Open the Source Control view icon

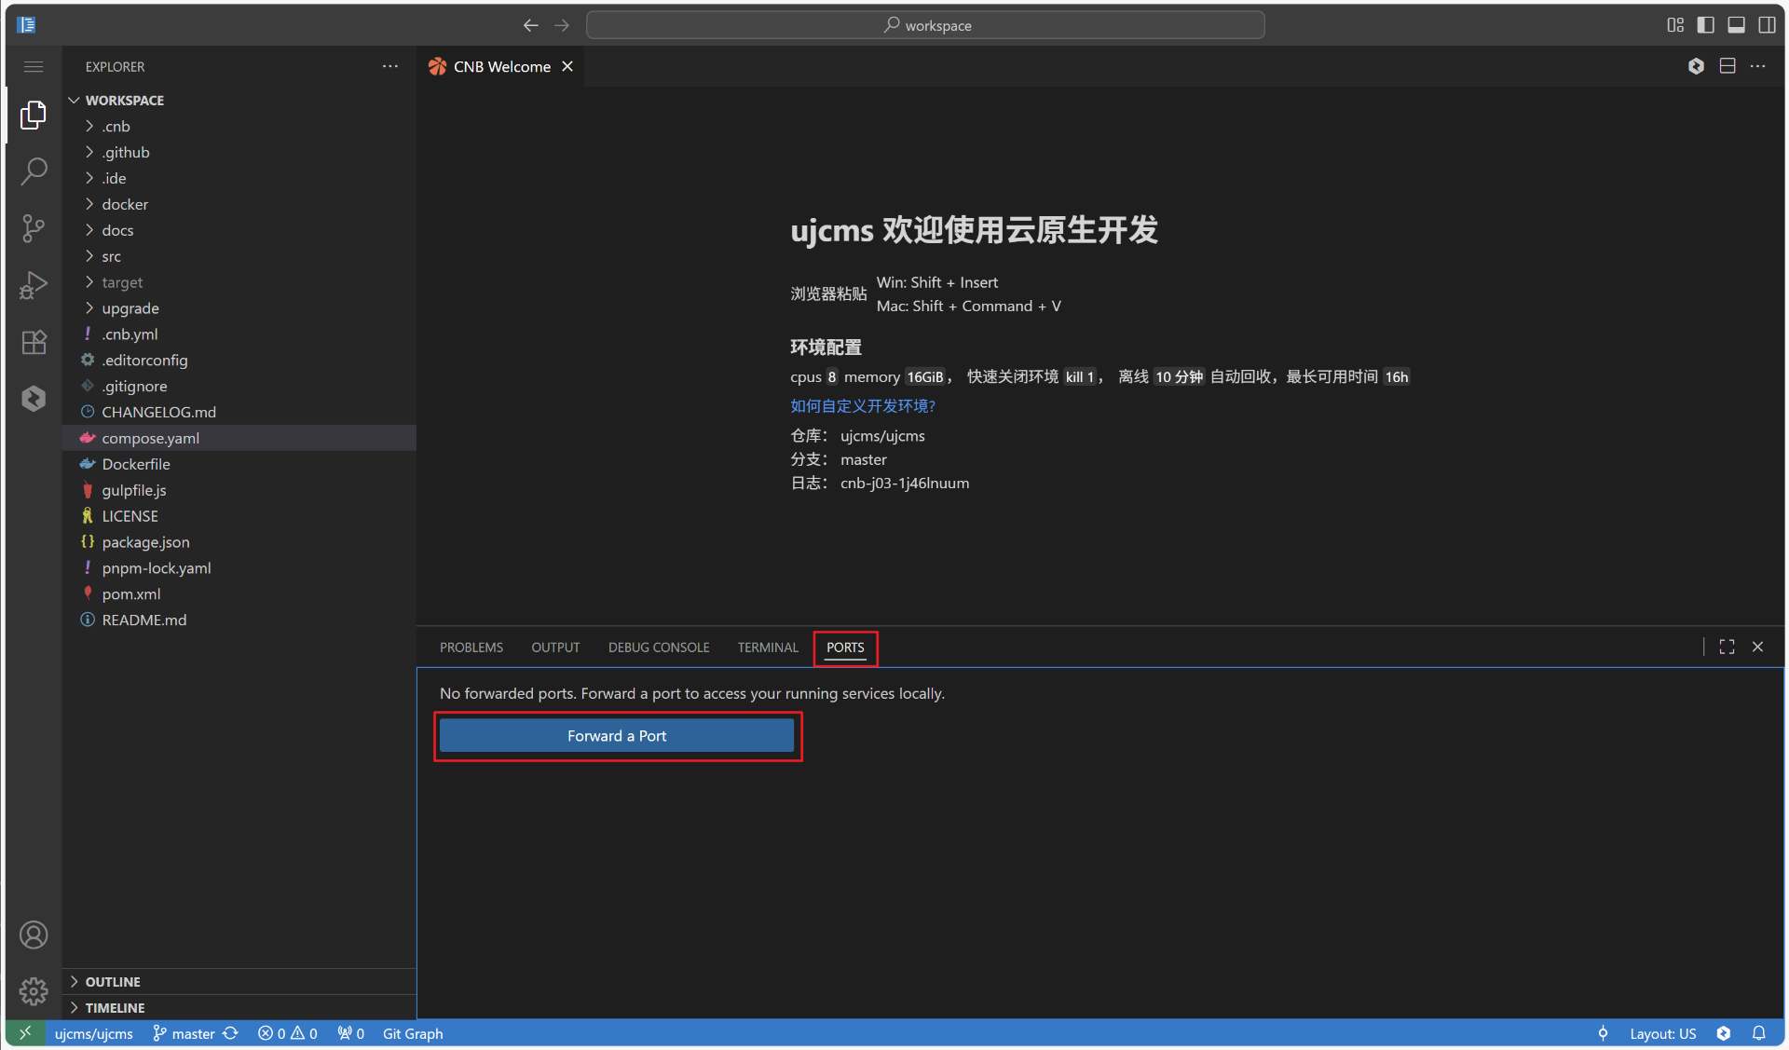pyautogui.click(x=34, y=228)
